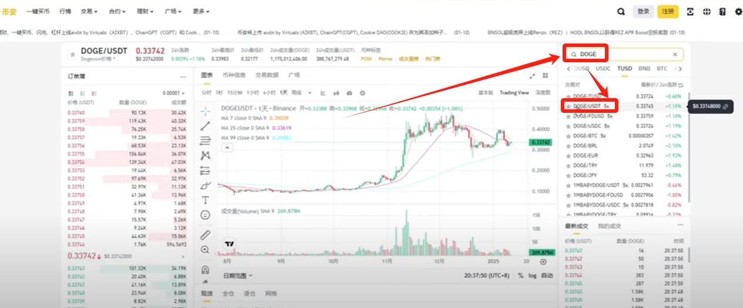
Task: Open order book precision 0.00001 dropdown
Action: point(174,93)
